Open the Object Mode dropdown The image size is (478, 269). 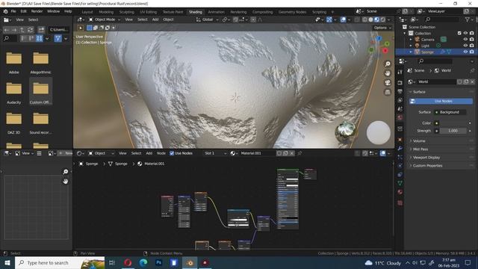click(x=105, y=19)
